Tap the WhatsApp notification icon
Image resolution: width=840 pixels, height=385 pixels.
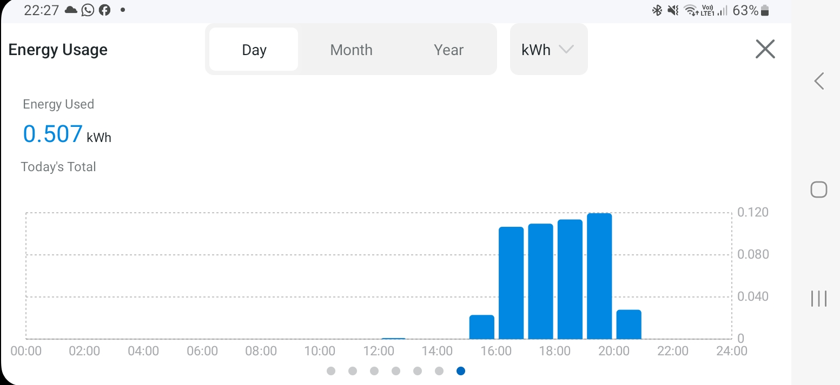(x=88, y=10)
